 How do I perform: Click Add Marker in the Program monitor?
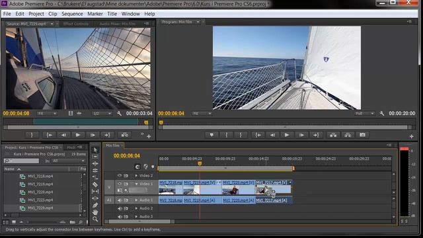coord(211,135)
